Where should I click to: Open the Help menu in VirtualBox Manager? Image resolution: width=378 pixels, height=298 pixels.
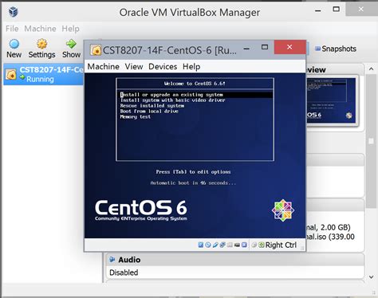[70, 29]
